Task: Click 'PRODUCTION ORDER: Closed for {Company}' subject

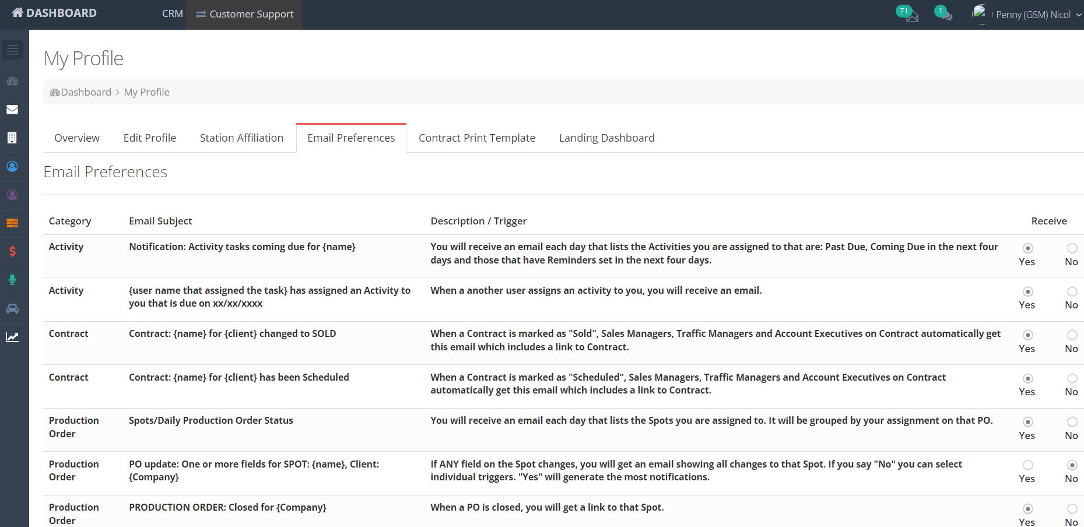Action: (227, 507)
